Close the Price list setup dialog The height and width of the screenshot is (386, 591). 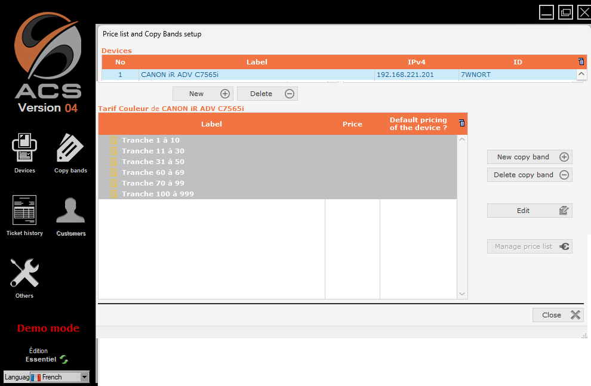pyautogui.click(x=558, y=315)
